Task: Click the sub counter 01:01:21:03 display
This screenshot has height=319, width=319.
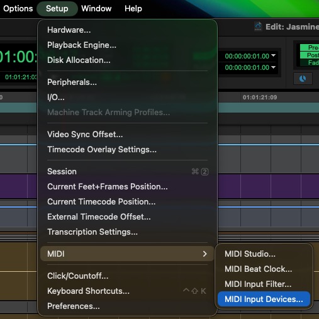Action: [x=21, y=77]
